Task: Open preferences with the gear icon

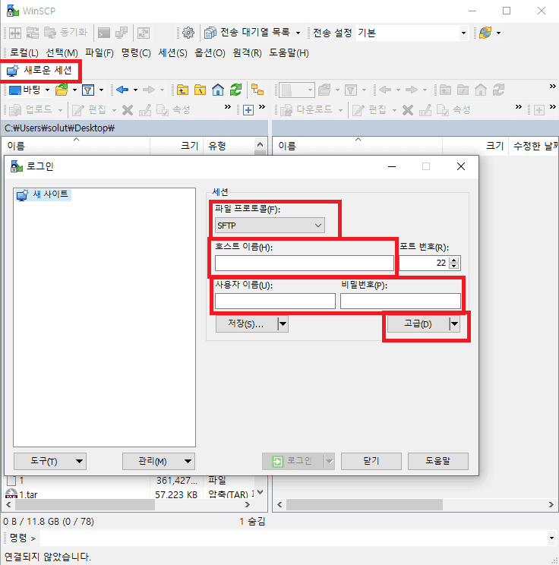Action: [x=188, y=33]
